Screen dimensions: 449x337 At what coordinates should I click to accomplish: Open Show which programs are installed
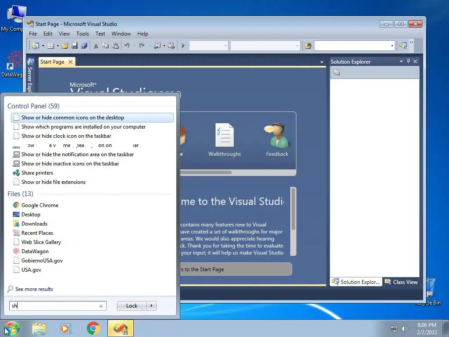point(92,127)
